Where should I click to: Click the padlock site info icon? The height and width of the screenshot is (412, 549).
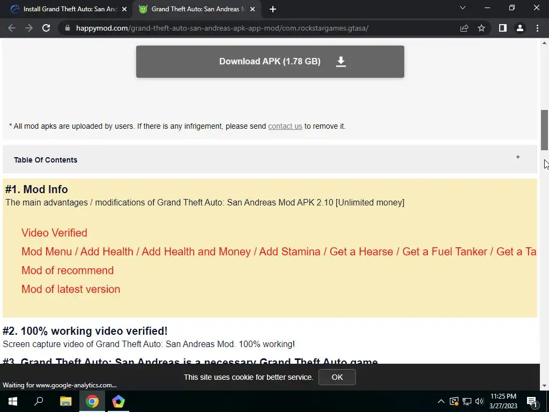point(68,28)
